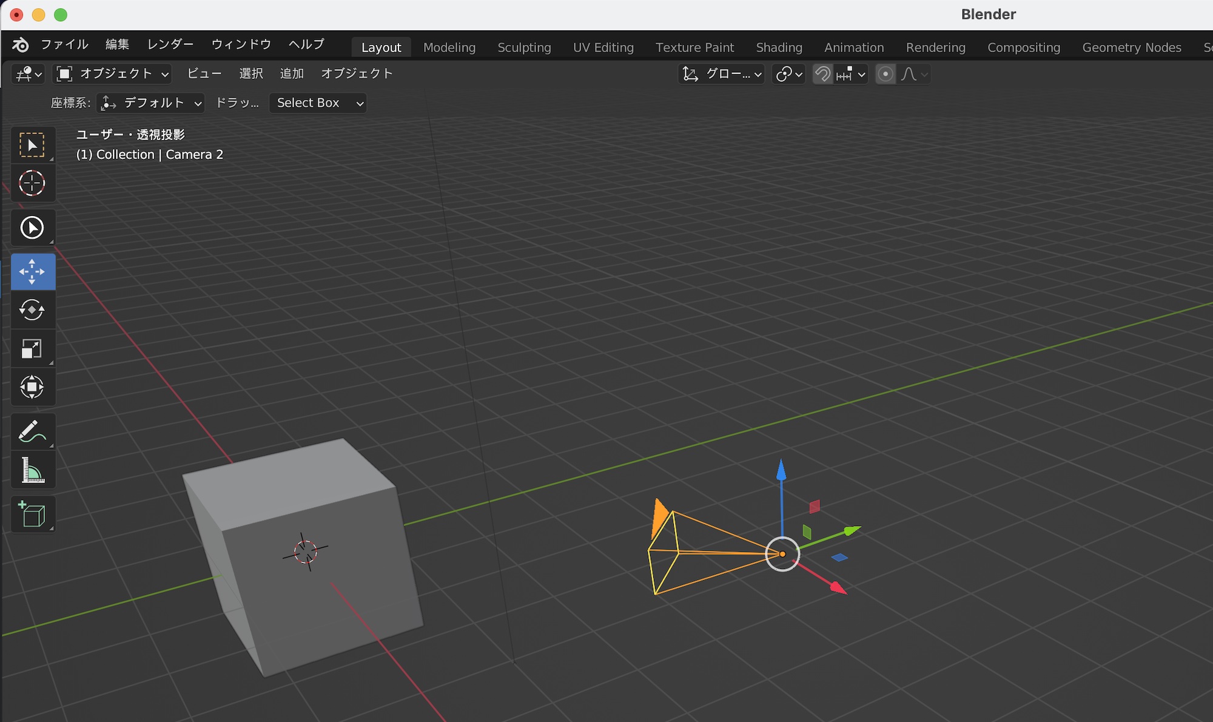Toggle the Select Box tool active state

pos(33,144)
